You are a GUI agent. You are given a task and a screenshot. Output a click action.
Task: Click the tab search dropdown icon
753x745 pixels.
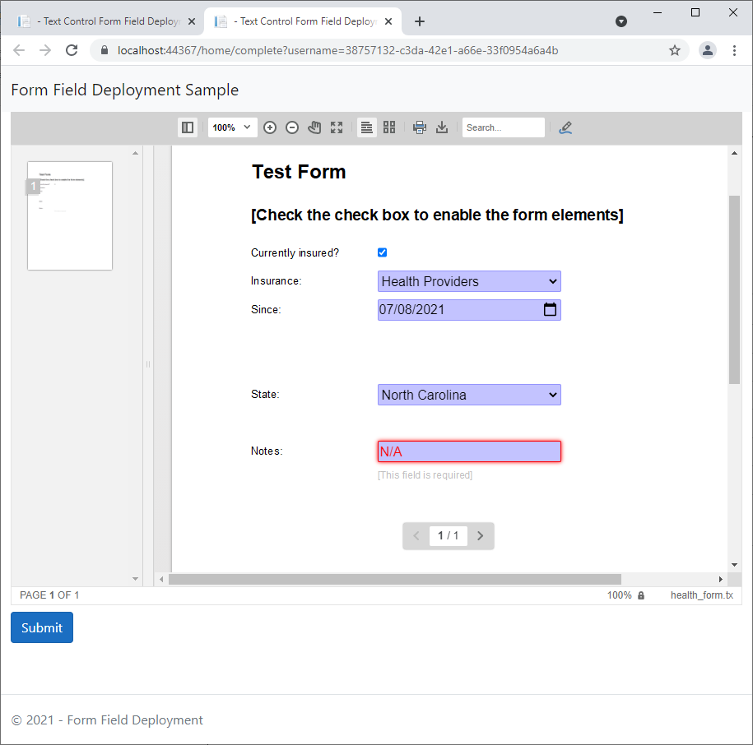[621, 21]
